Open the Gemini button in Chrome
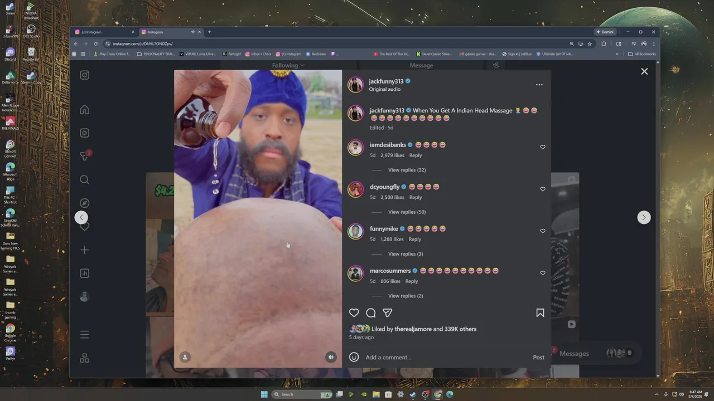This screenshot has width=714, height=401. (x=605, y=32)
